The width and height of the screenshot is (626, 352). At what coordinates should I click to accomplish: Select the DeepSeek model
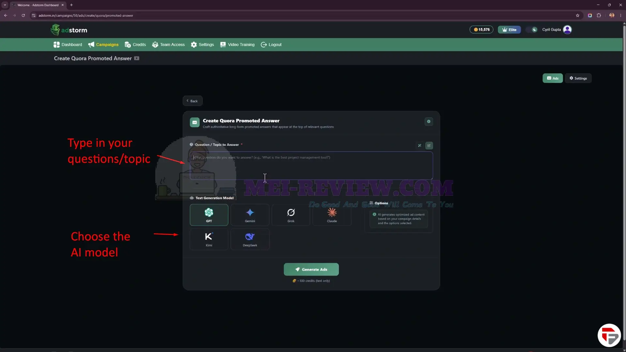(x=250, y=239)
